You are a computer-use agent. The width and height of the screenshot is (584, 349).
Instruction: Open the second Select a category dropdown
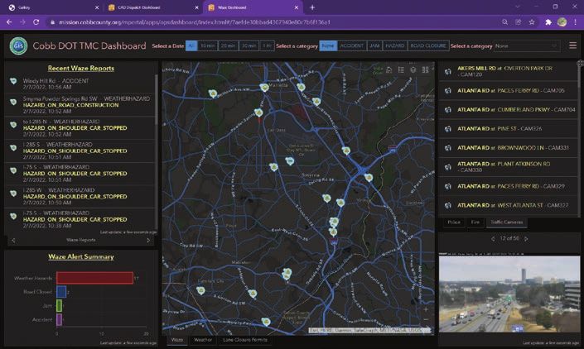(x=526, y=45)
